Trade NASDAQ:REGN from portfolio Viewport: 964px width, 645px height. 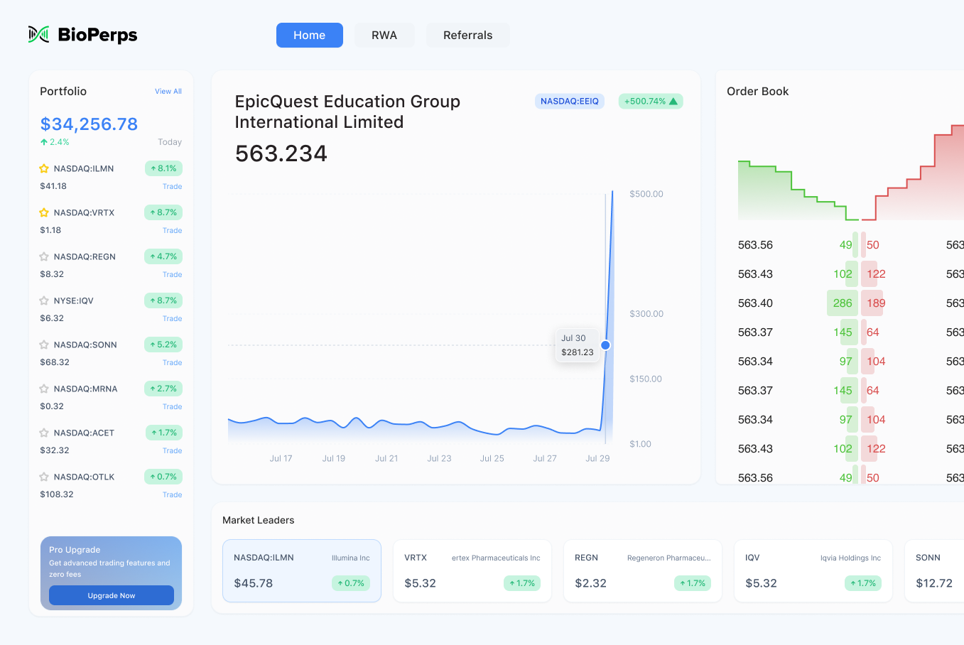(172, 275)
